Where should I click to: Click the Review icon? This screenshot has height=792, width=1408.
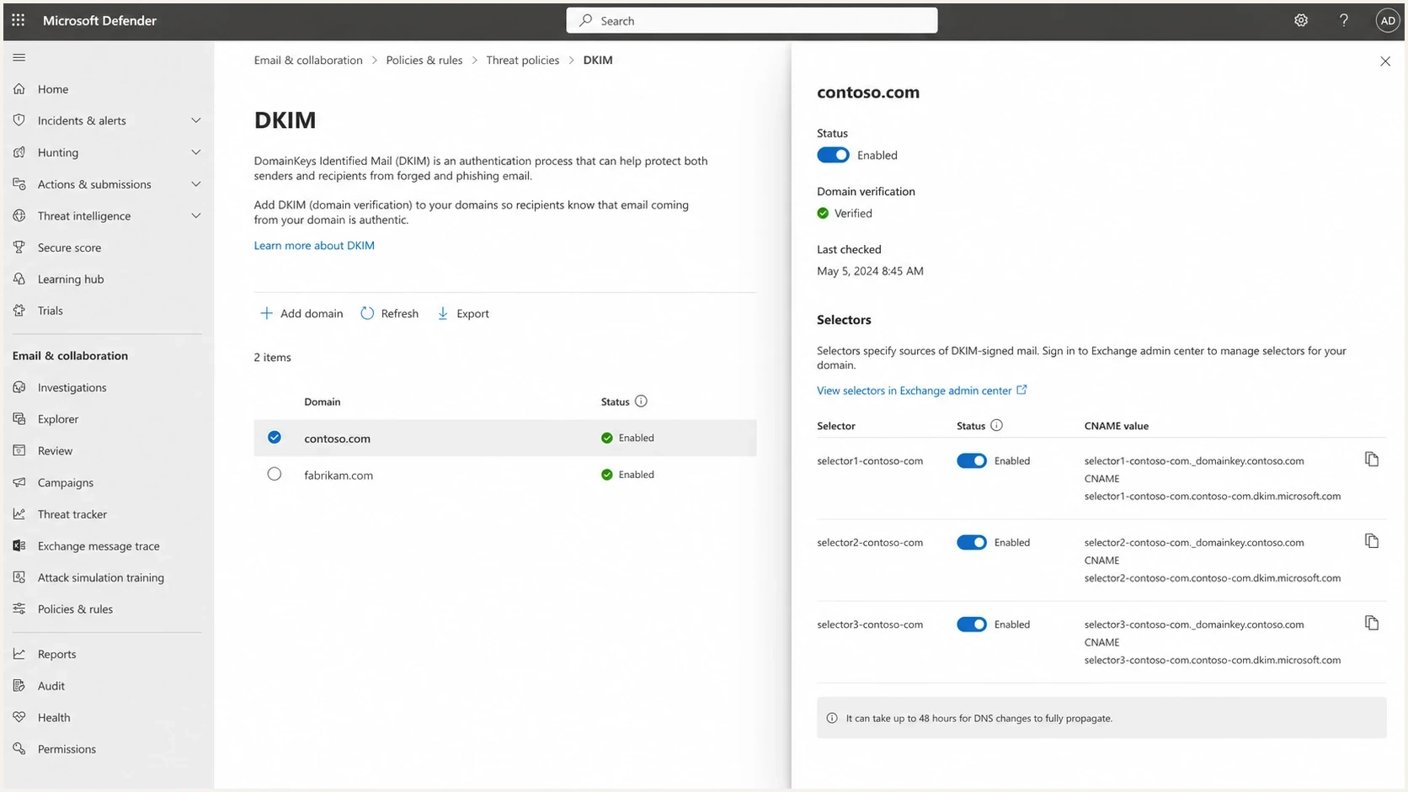click(x=19, y=450)
